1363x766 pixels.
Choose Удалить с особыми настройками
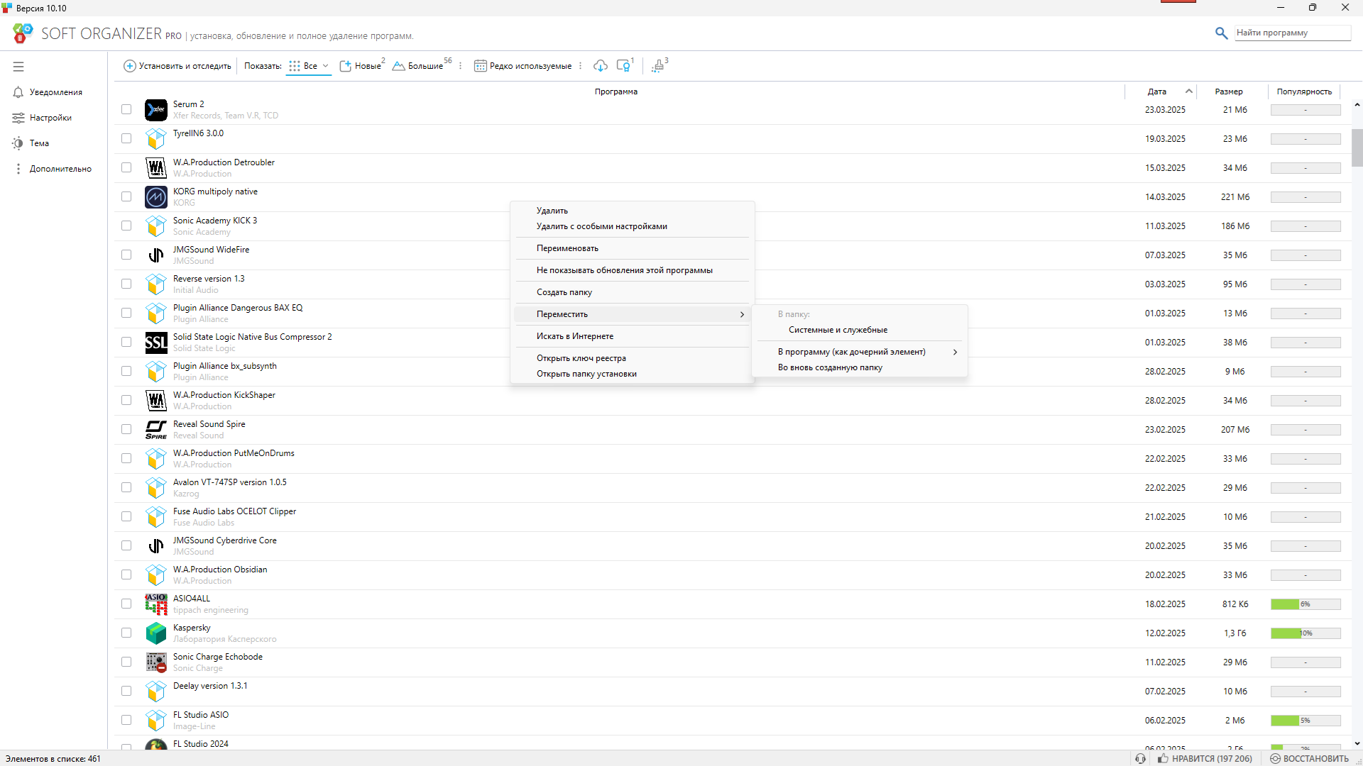point(601,226)
